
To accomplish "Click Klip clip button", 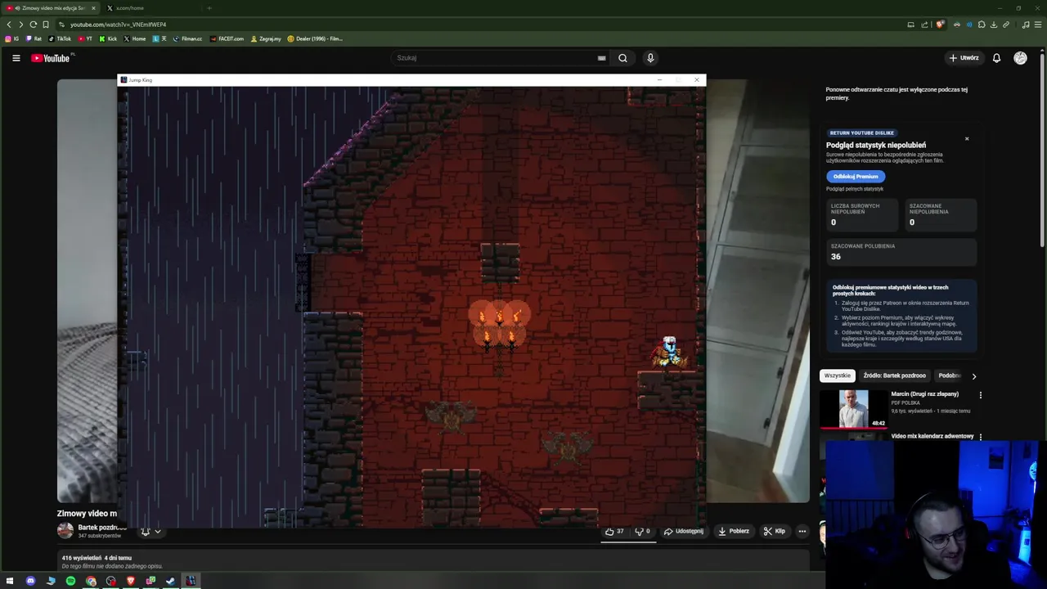I will click(x=775, y=531).
